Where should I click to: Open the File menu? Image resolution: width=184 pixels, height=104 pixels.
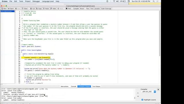click(x=11, y=1)
